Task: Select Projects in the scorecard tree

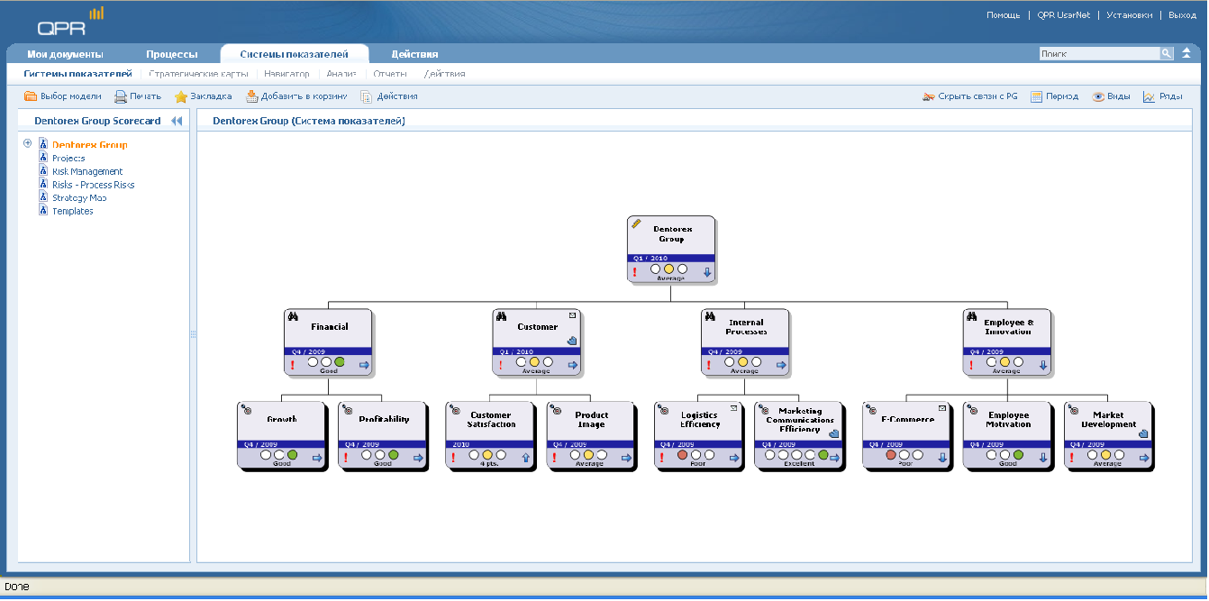Action: tap(68, 158)
